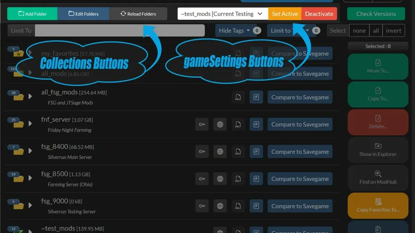
Task: Select invert to flip mod selection
Action: click(394, 30)
